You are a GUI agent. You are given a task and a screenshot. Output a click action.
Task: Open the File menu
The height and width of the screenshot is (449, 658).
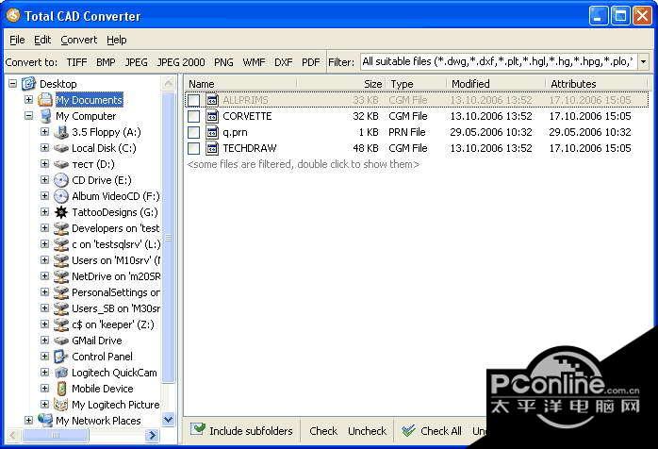pos(17,40)
